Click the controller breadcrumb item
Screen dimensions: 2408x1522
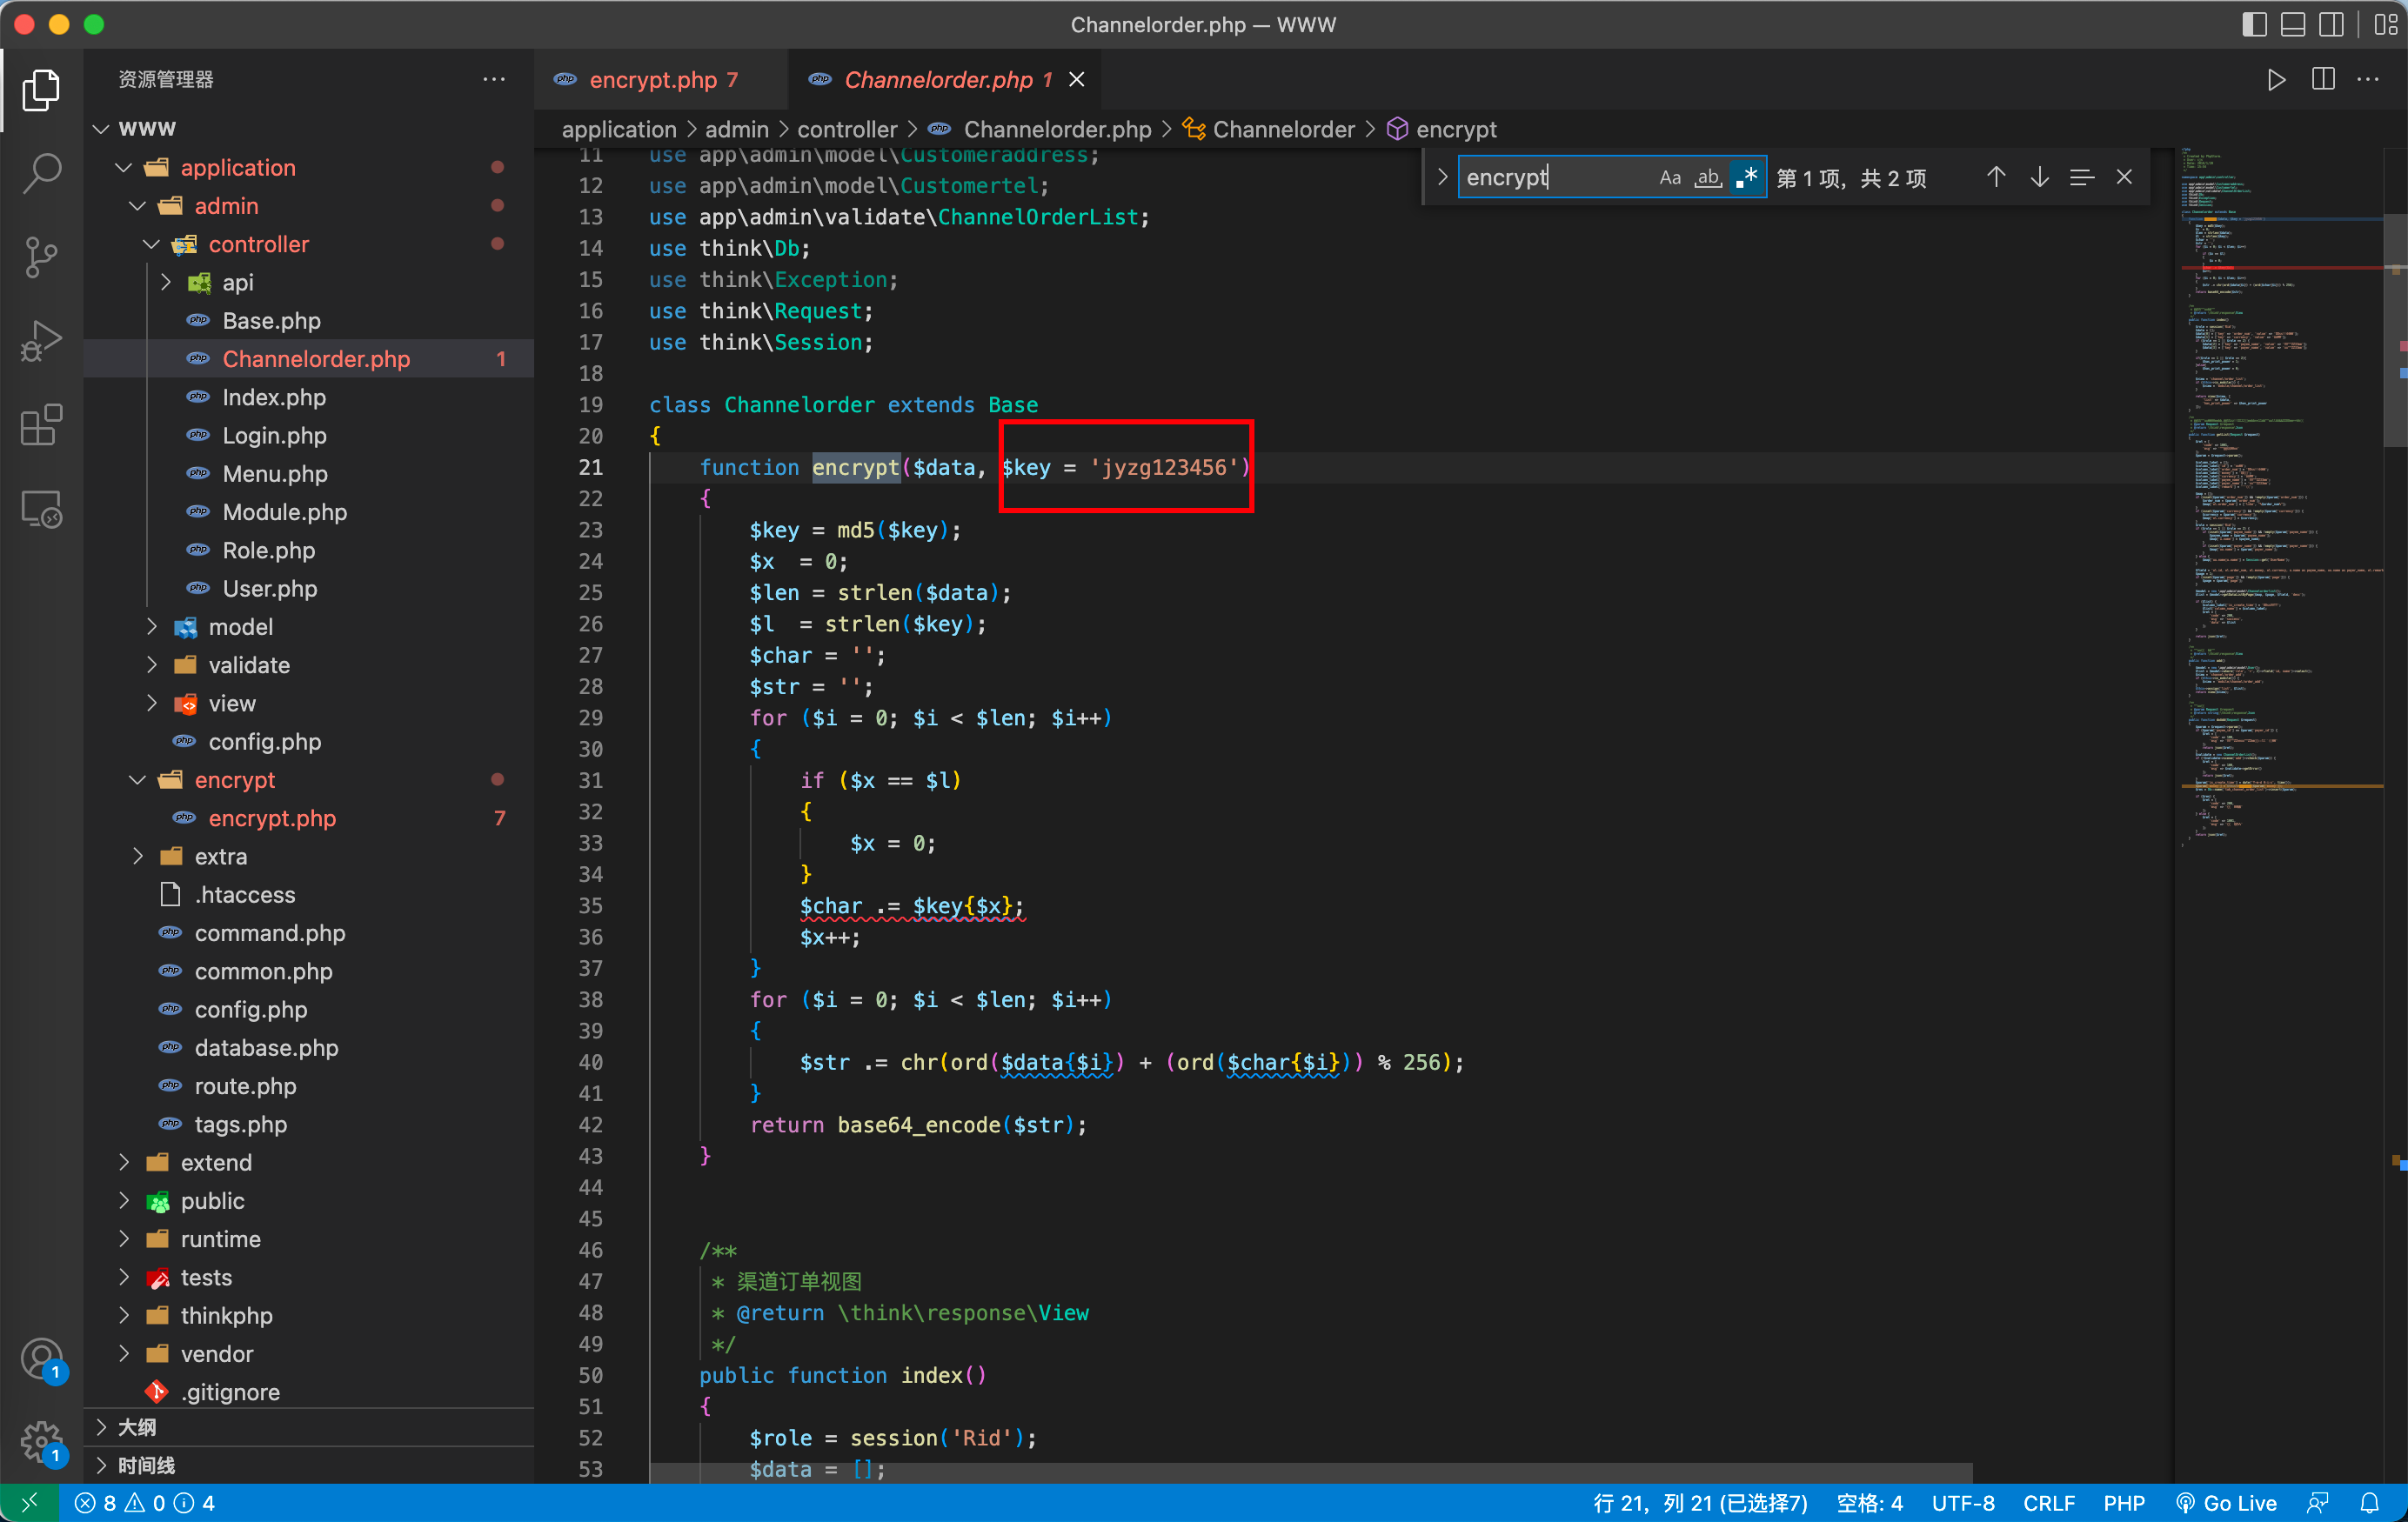(847, 130)
